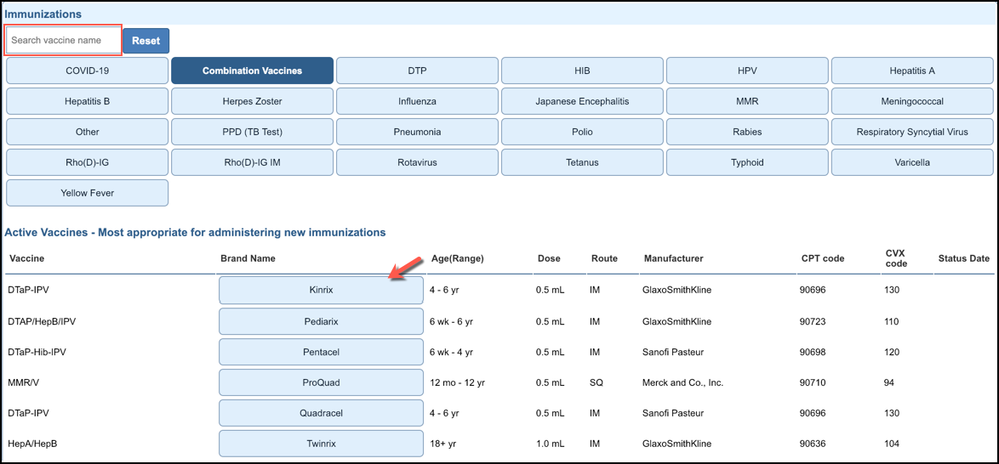Open the Pneumonia category

pos(417,132)
